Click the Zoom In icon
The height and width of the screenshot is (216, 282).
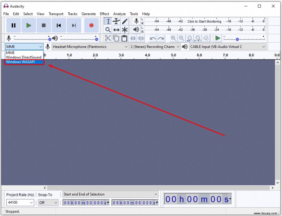click(173, 38)
